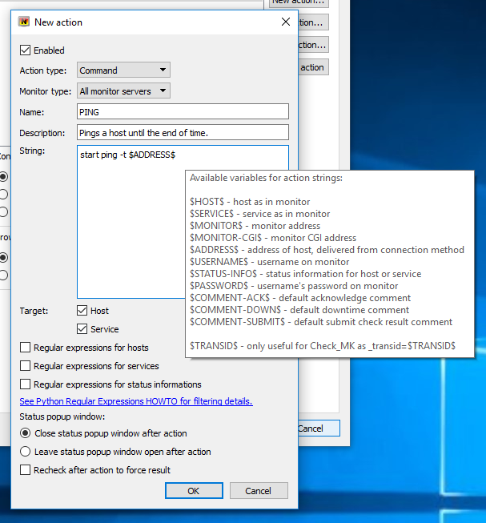This screenshot has height=523, width=486.
Task: Close the New action dialog window
Action: point(286,22)
